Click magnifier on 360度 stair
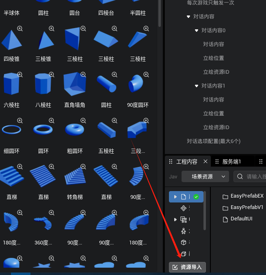The width and height of the screenshot is (266, 275). (x=52, y=213)
